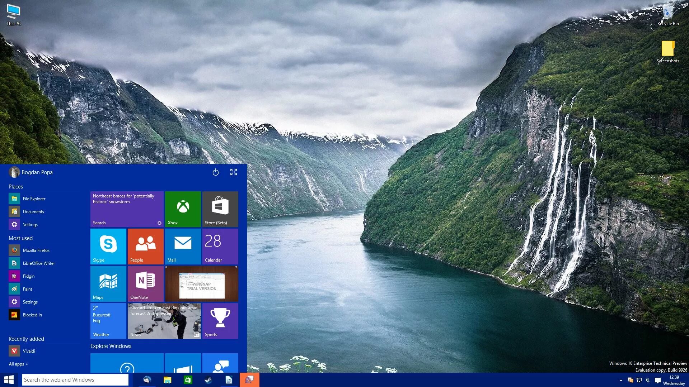Open Documents from Places list
The height and width of the screenshot is (387, 689).
[33, 211]
